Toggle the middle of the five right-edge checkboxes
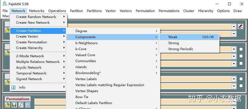The image size is (248, 109). point(241,63)
